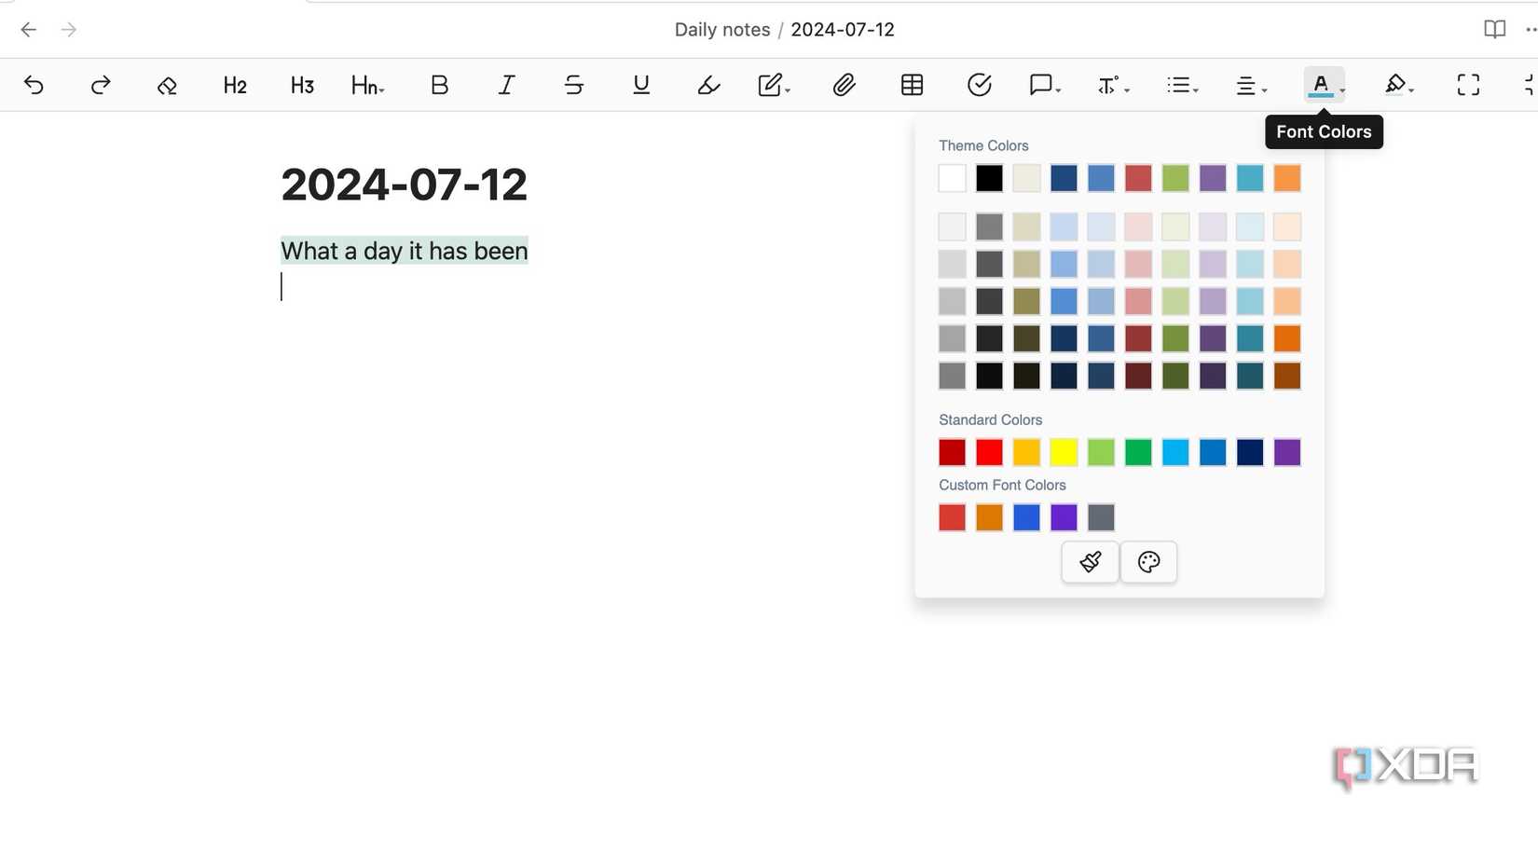1538x851 pixels.
Task: Apply H2 heading style
Action: coord(235,85)
